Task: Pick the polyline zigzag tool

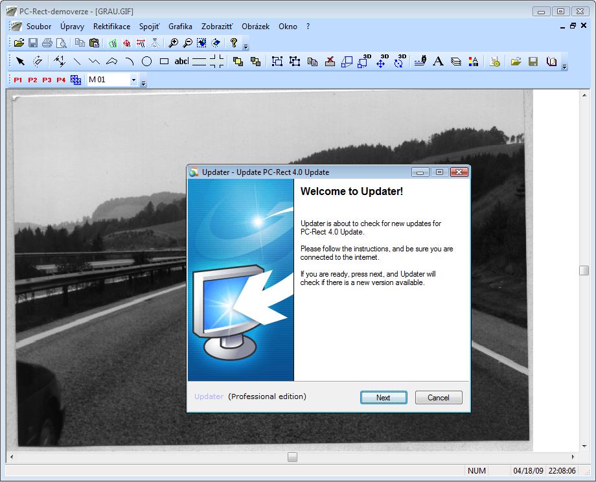Action: coord(94,61)
